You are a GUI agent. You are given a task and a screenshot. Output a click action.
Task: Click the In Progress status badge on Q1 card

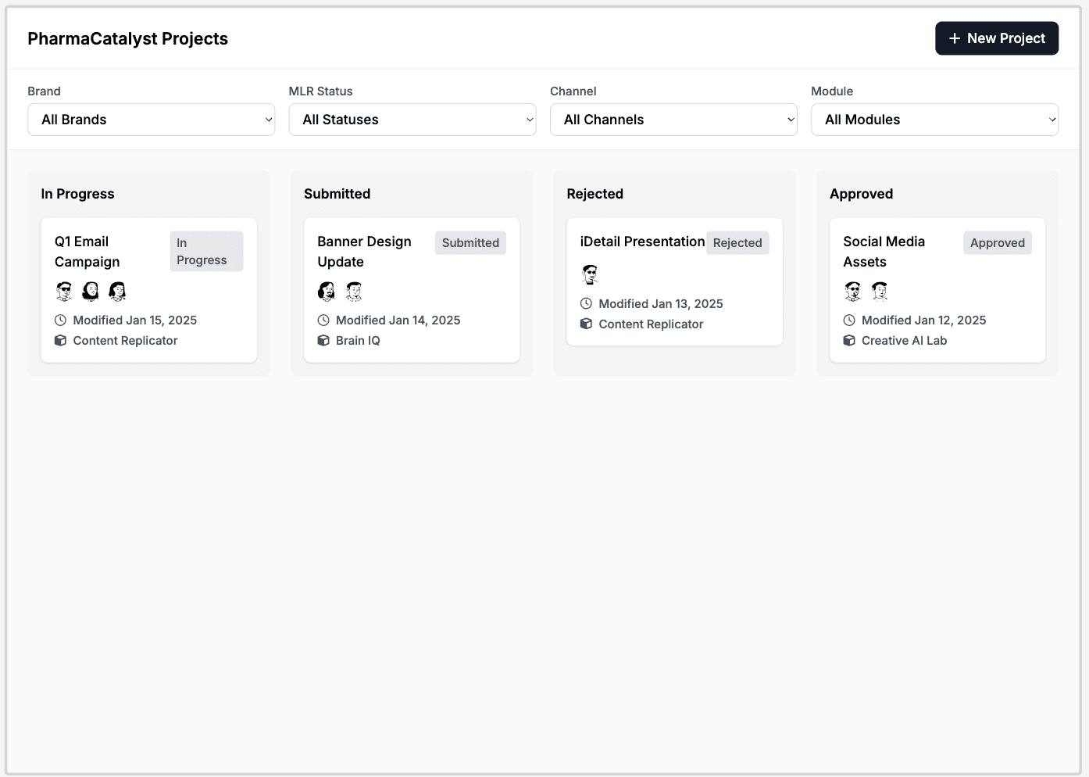tap(206, 252)
